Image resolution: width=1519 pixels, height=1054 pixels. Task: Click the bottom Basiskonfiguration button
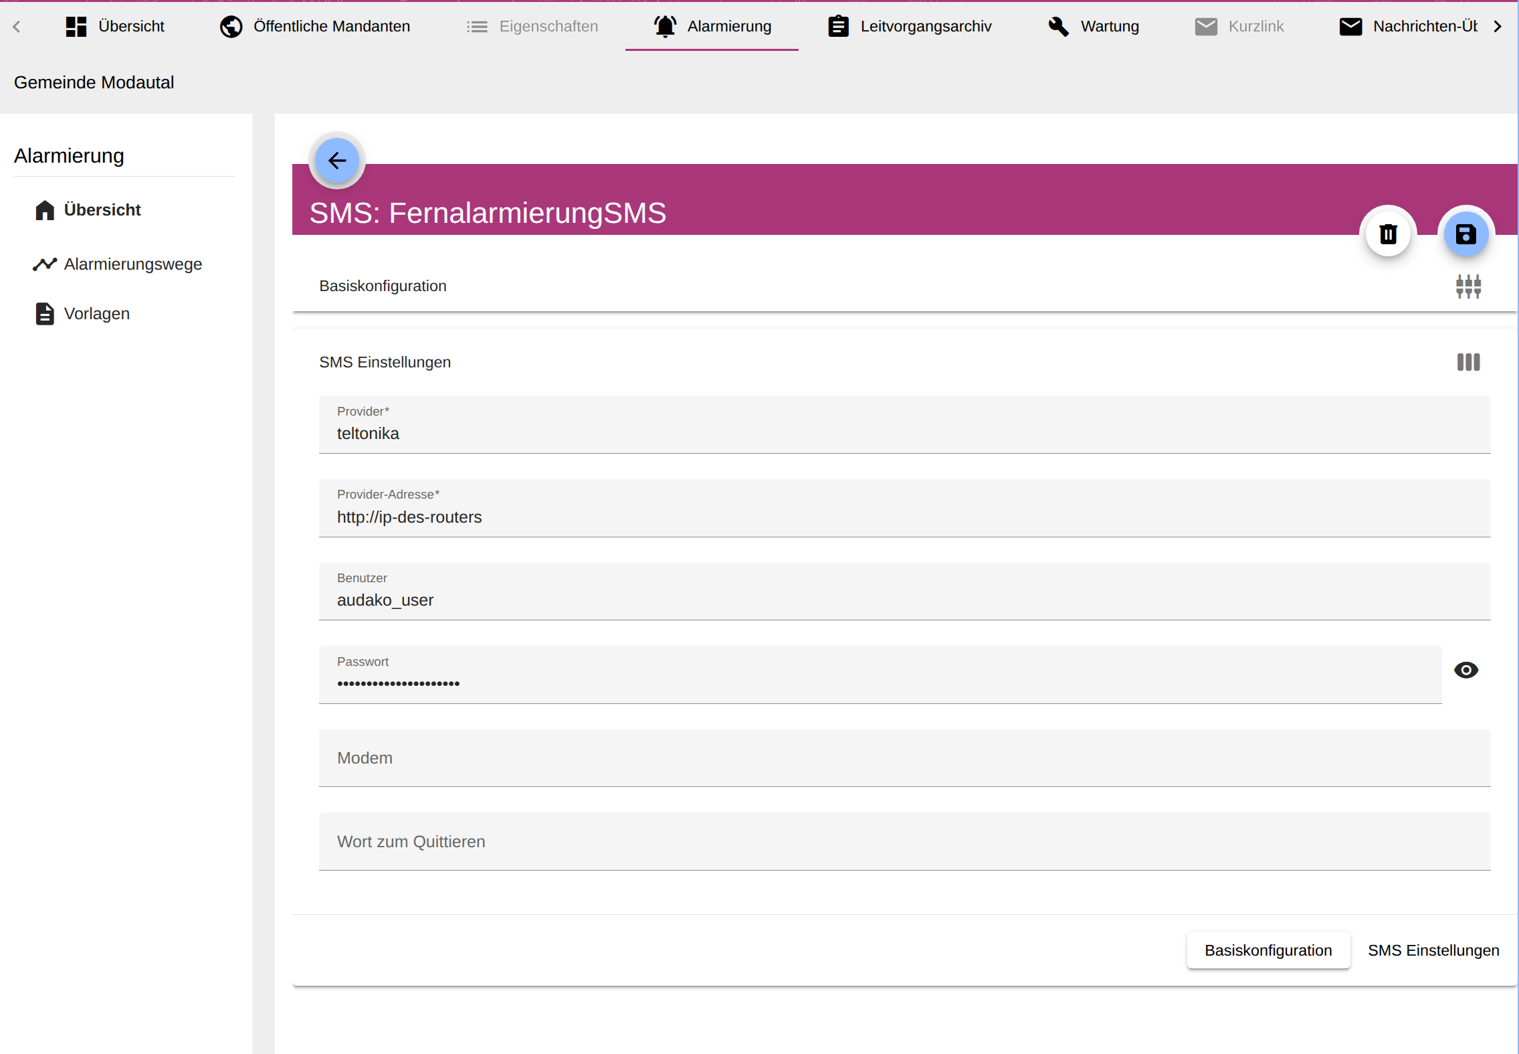pyautogui.click(x=1268, y=950)
